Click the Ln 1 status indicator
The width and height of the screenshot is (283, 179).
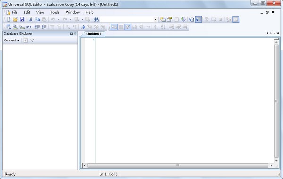point(103,174)
